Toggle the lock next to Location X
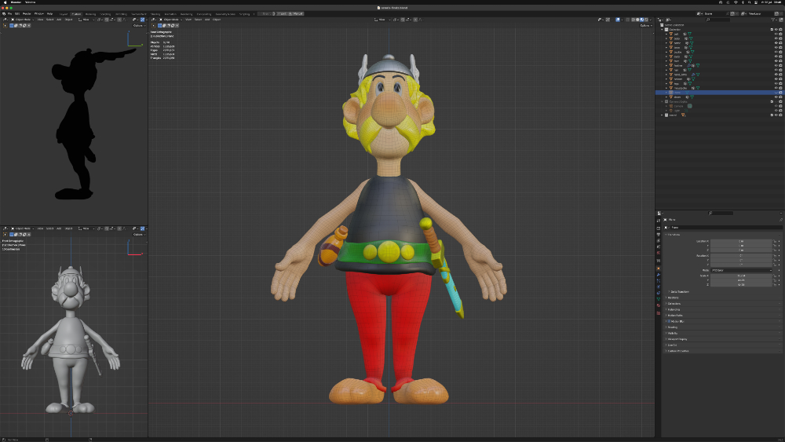785x442 pixels. 775,241
